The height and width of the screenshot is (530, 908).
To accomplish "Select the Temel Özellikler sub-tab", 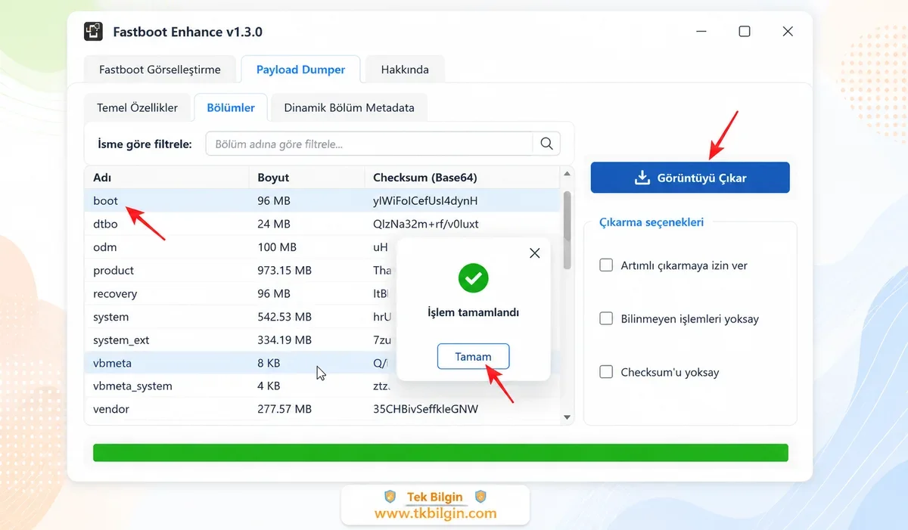I will pos(138,107).
